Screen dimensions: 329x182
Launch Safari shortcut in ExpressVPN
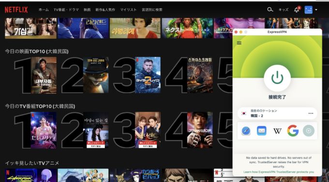(246, 131)
